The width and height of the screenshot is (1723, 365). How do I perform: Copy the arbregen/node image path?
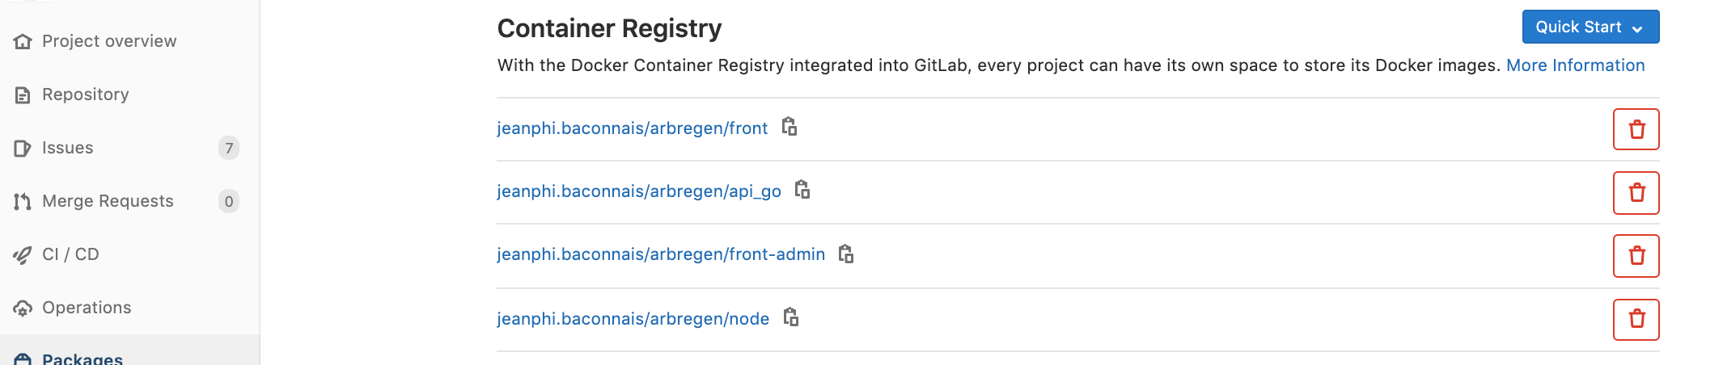(x=791, y=317)
